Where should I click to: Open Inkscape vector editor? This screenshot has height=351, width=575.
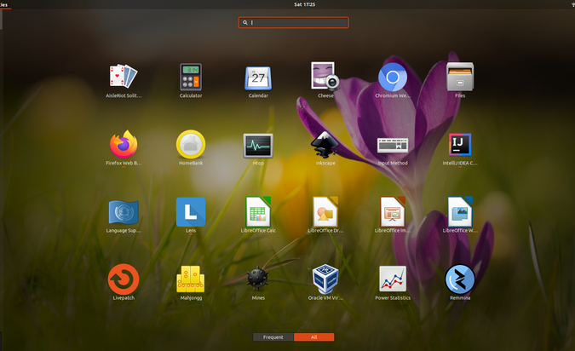[x=325, y=144]
